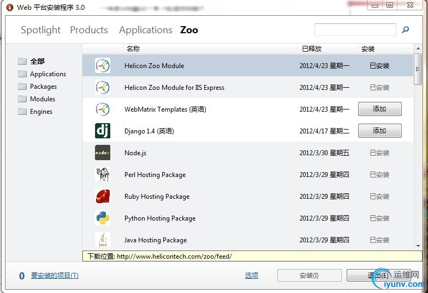Open the Products tab
Image resolution: width=428 pixels, height=293 pixels.
coord(89,30)
